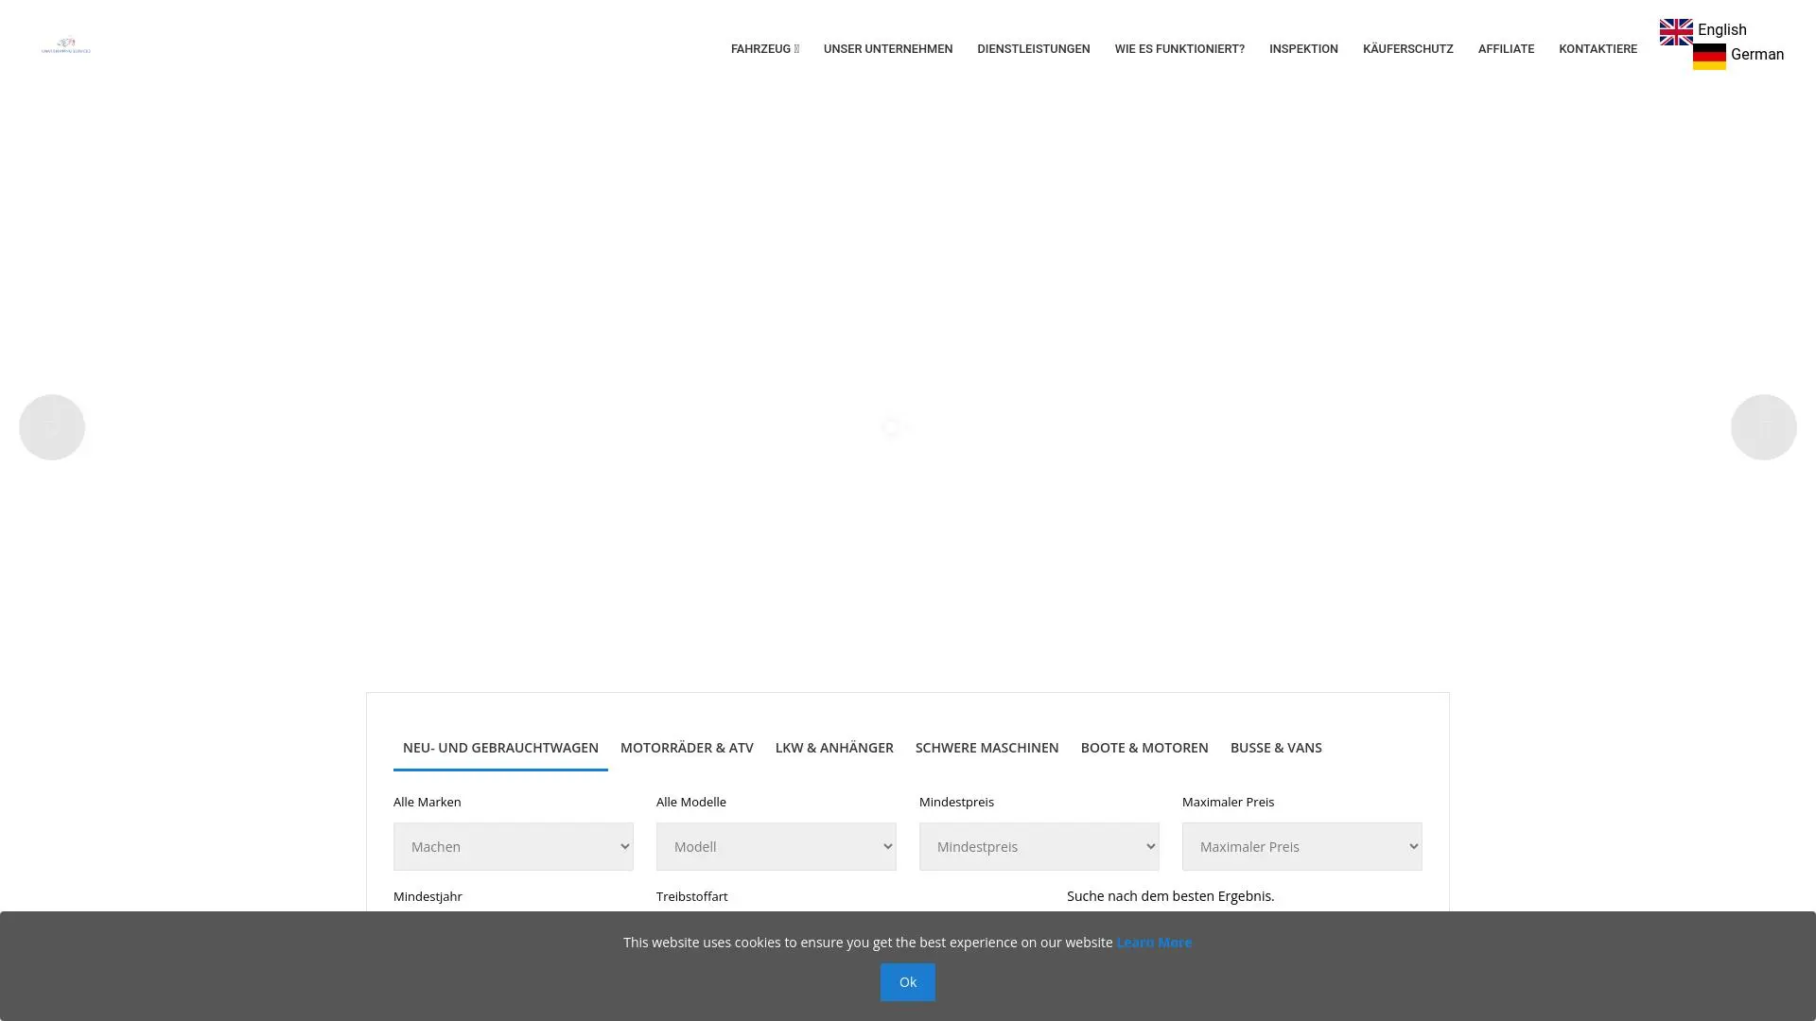Select the LKW & Anhänger tab
This screenshot has height=1021, width=1816.
833,748
